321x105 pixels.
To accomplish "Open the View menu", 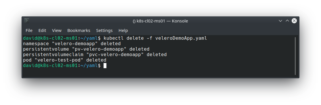I will point(57,30).
